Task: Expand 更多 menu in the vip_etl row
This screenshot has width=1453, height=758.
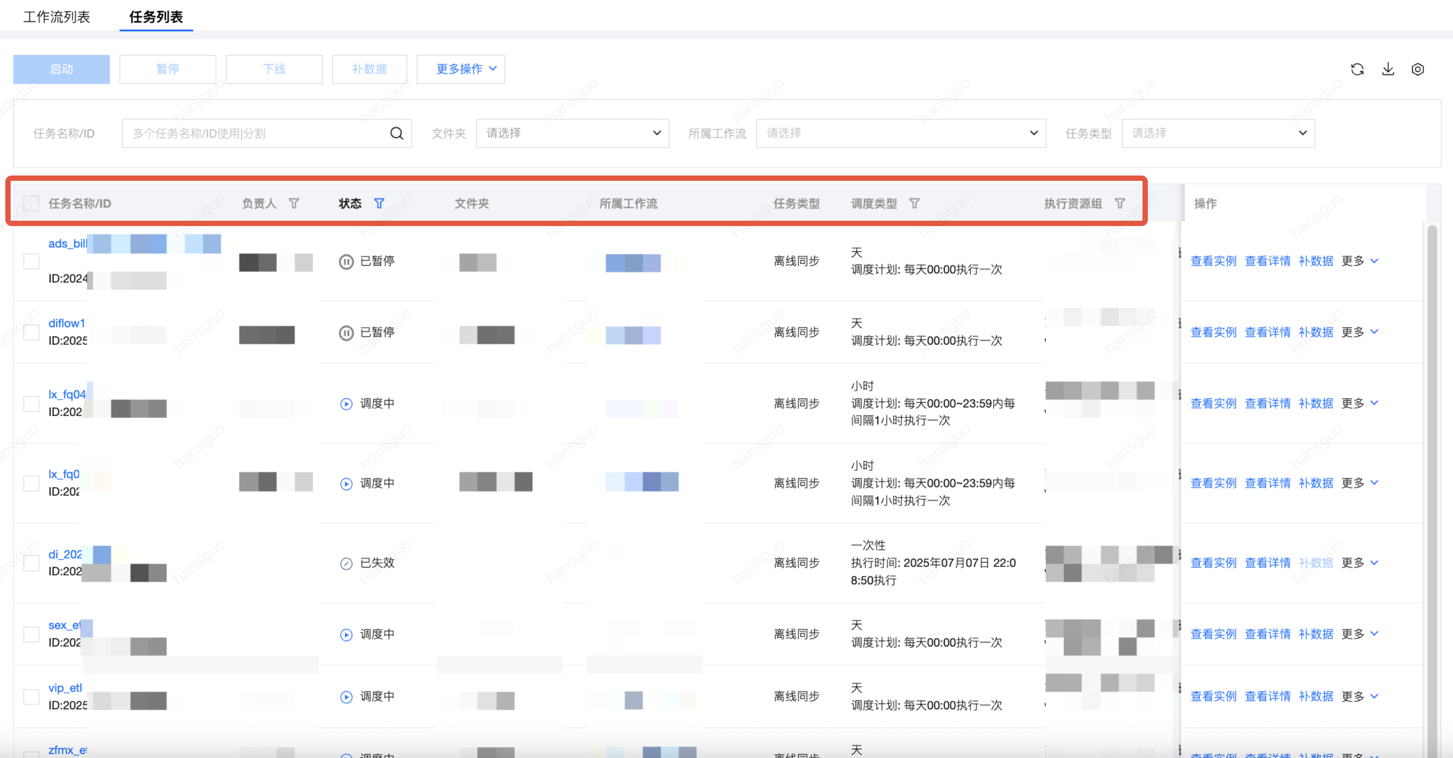Action: click(x=1359, y=696)
